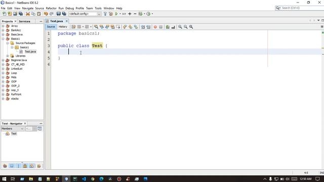Viewport: 324px width, 182px height.
Task: Expand the Libraries node
Action: click(x=8, y=56)
